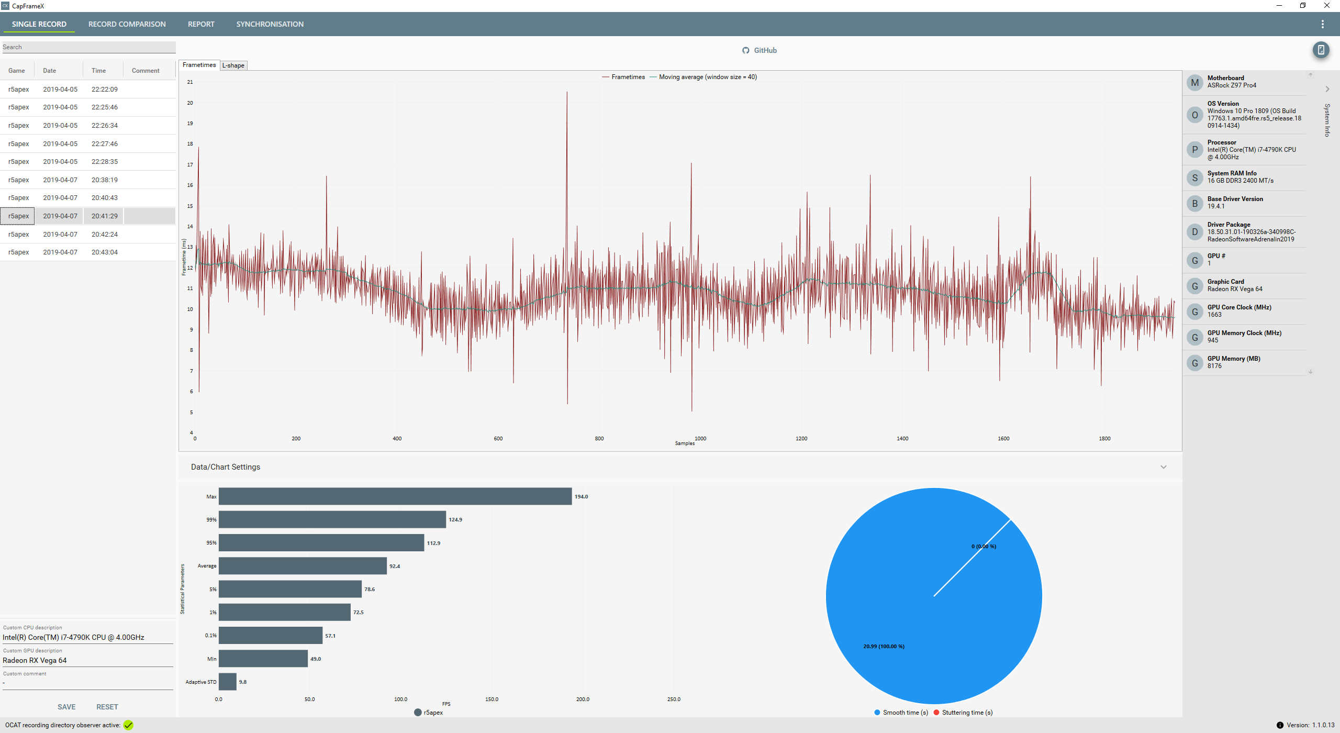
Task: Click the r5apex legend color dot
Action: click(x=418, y=713)
